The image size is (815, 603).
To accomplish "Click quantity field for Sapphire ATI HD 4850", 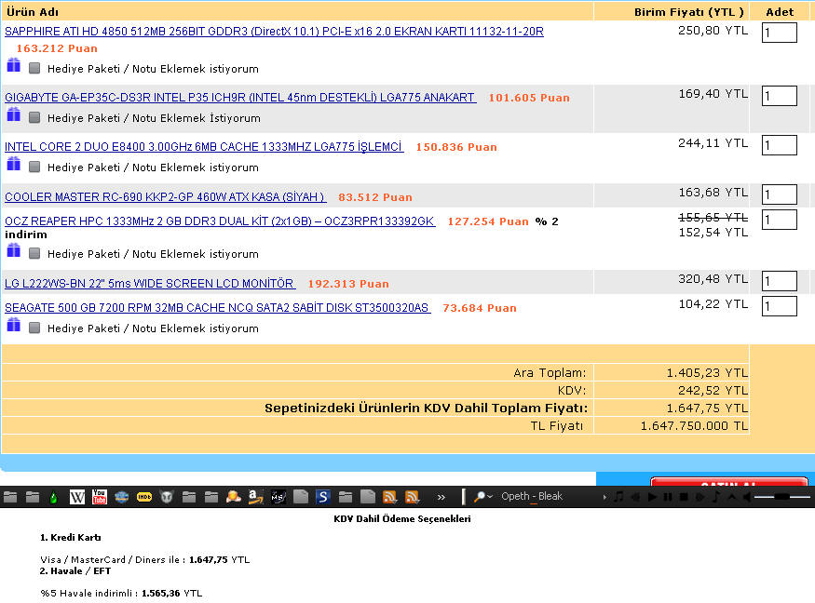I will coord(779,33).
